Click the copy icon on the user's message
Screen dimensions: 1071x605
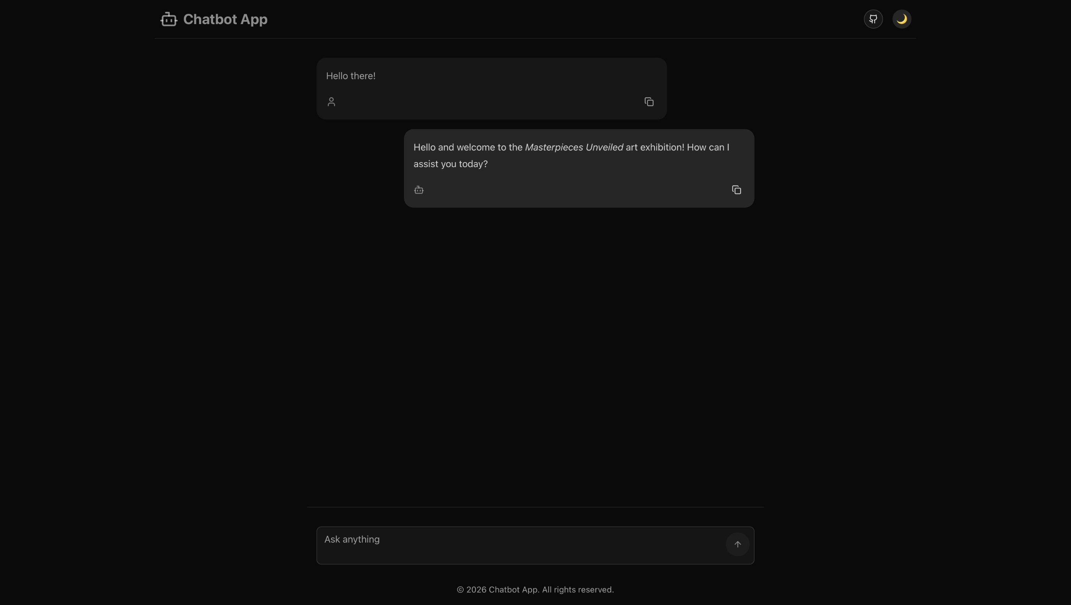(x=649, y=101)
